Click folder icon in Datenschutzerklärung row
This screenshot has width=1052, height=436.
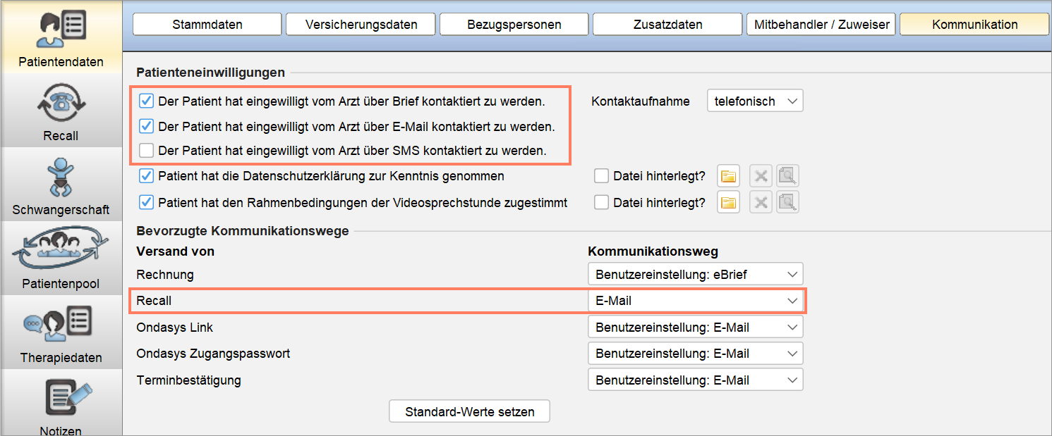point(728,176)
